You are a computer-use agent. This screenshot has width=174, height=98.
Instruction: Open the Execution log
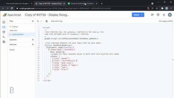tap(57, 21)
